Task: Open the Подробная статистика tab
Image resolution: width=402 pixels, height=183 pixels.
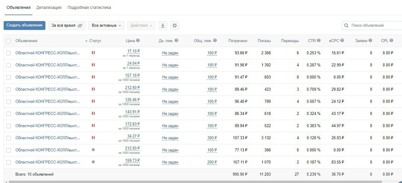Action: [x=89, y=7]
